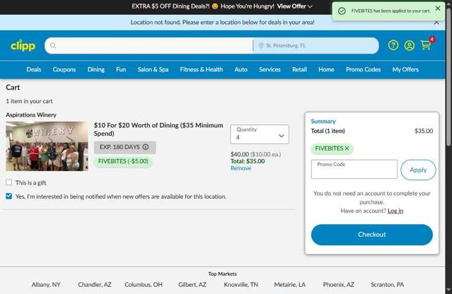Screen dimensions: 452x294
Task: Expand the View Offer chevron
Action: tap(310, 6)
